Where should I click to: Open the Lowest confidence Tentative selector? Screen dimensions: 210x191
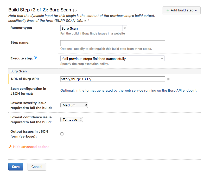pyautogui.click(x=72, y=120)
